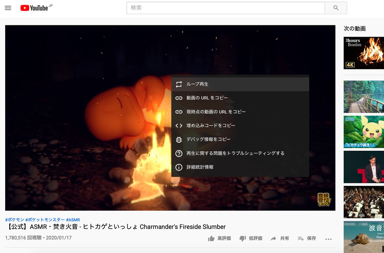The width and height of the screenshot is (384, 253).
Task: Select 埋め込みコードをコピー
Action: [240, 126]
